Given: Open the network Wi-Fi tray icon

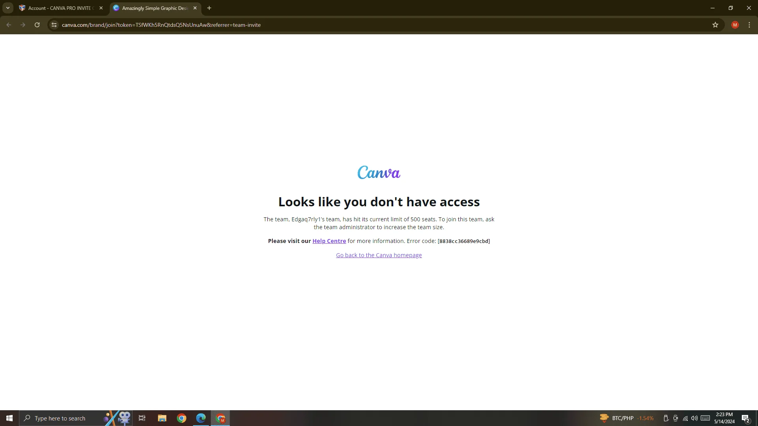Looking at the screenshot, I should pos(685,418).
